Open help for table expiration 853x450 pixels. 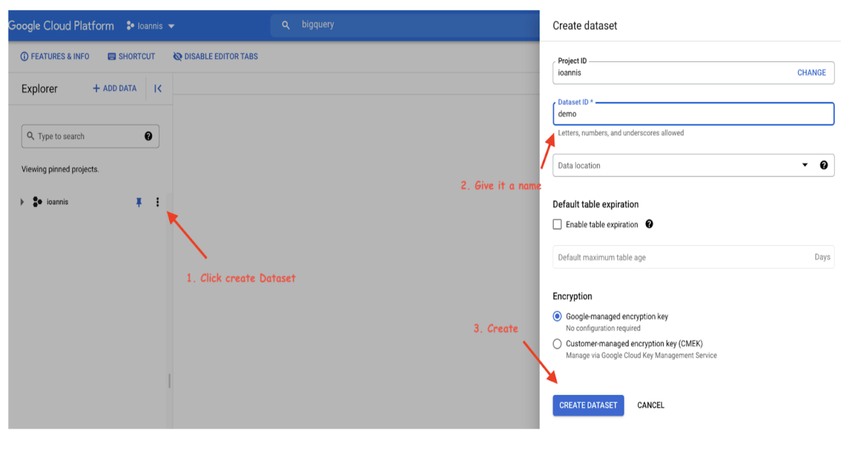click(649, 224)
